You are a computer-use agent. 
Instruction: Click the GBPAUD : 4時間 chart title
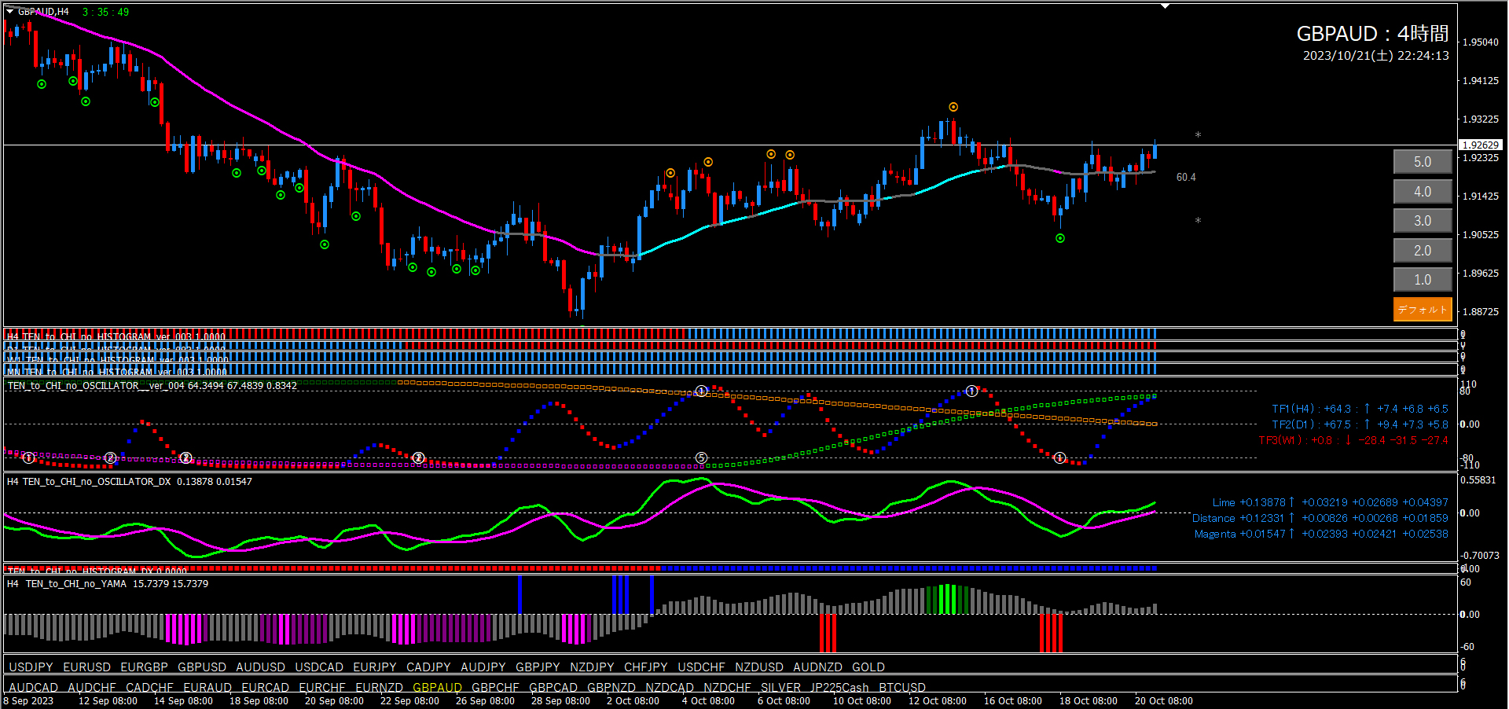pyautogui.click(x=1372, y=34)
